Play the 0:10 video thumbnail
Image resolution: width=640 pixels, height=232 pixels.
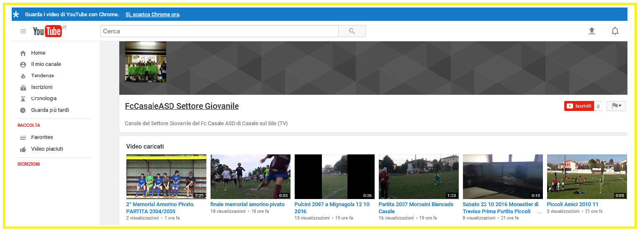[x=503, y=177]
